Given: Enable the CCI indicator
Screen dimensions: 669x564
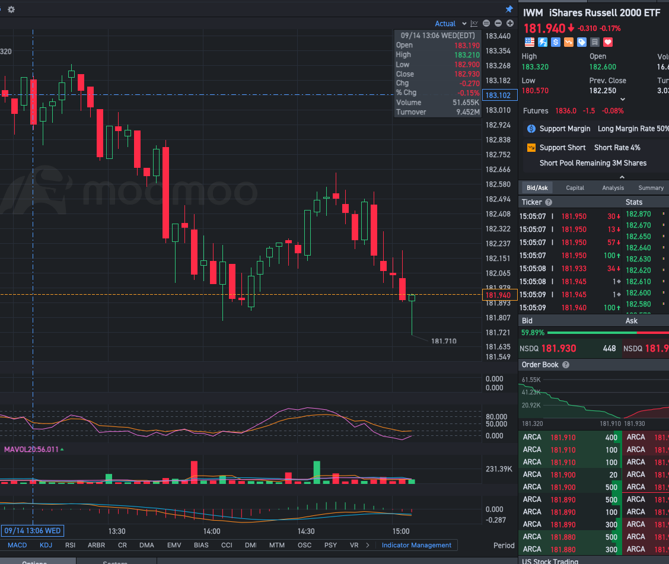Looking at the screenshot, I should click(x=227, y=545).
